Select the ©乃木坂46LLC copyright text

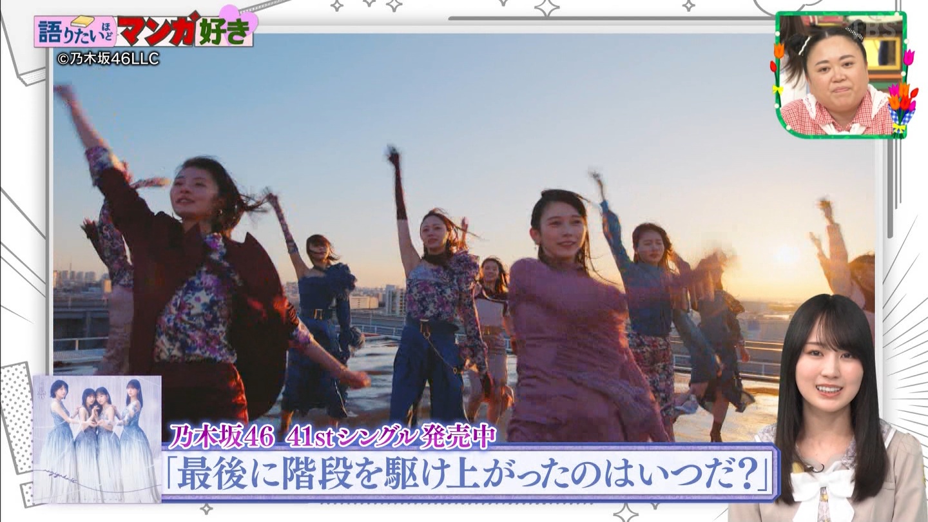tap(108, 59)
